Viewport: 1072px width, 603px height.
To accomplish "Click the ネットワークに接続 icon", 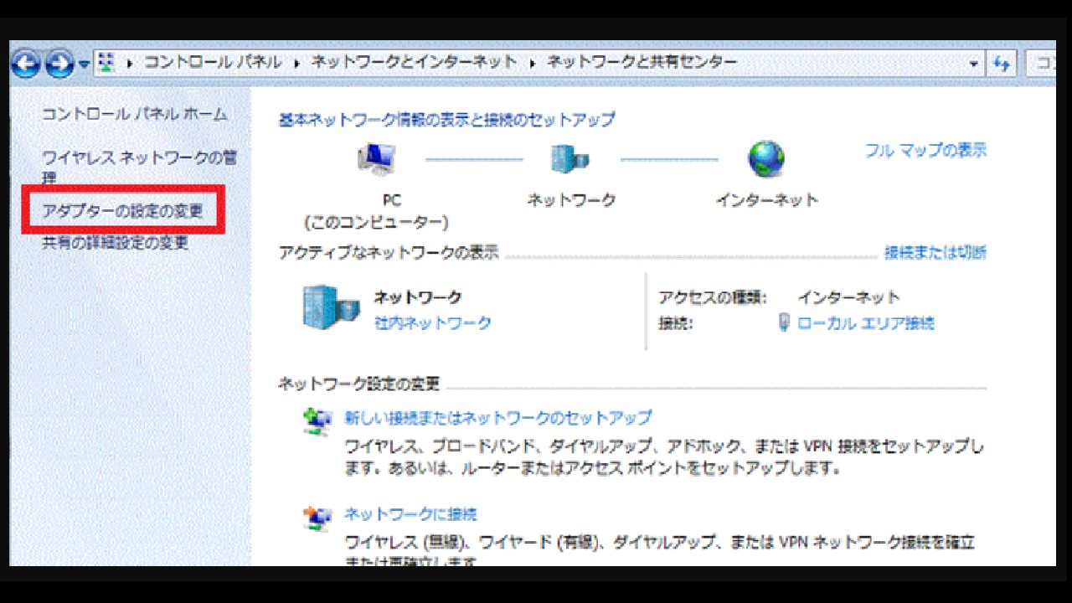I will pos(317,519).
